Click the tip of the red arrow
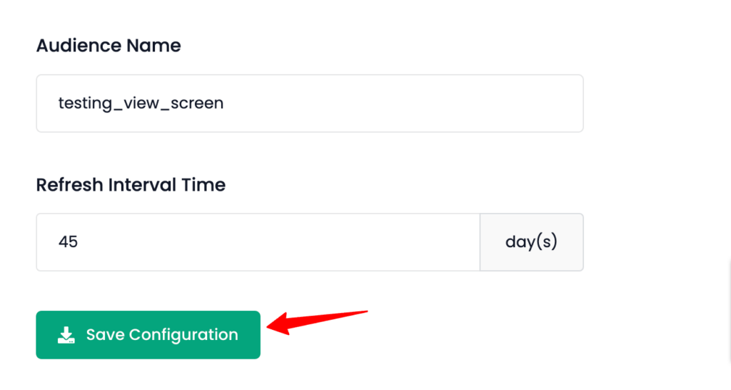Viewport: 731px width, 390px height. pyautogui.click(x=268, y=327)
